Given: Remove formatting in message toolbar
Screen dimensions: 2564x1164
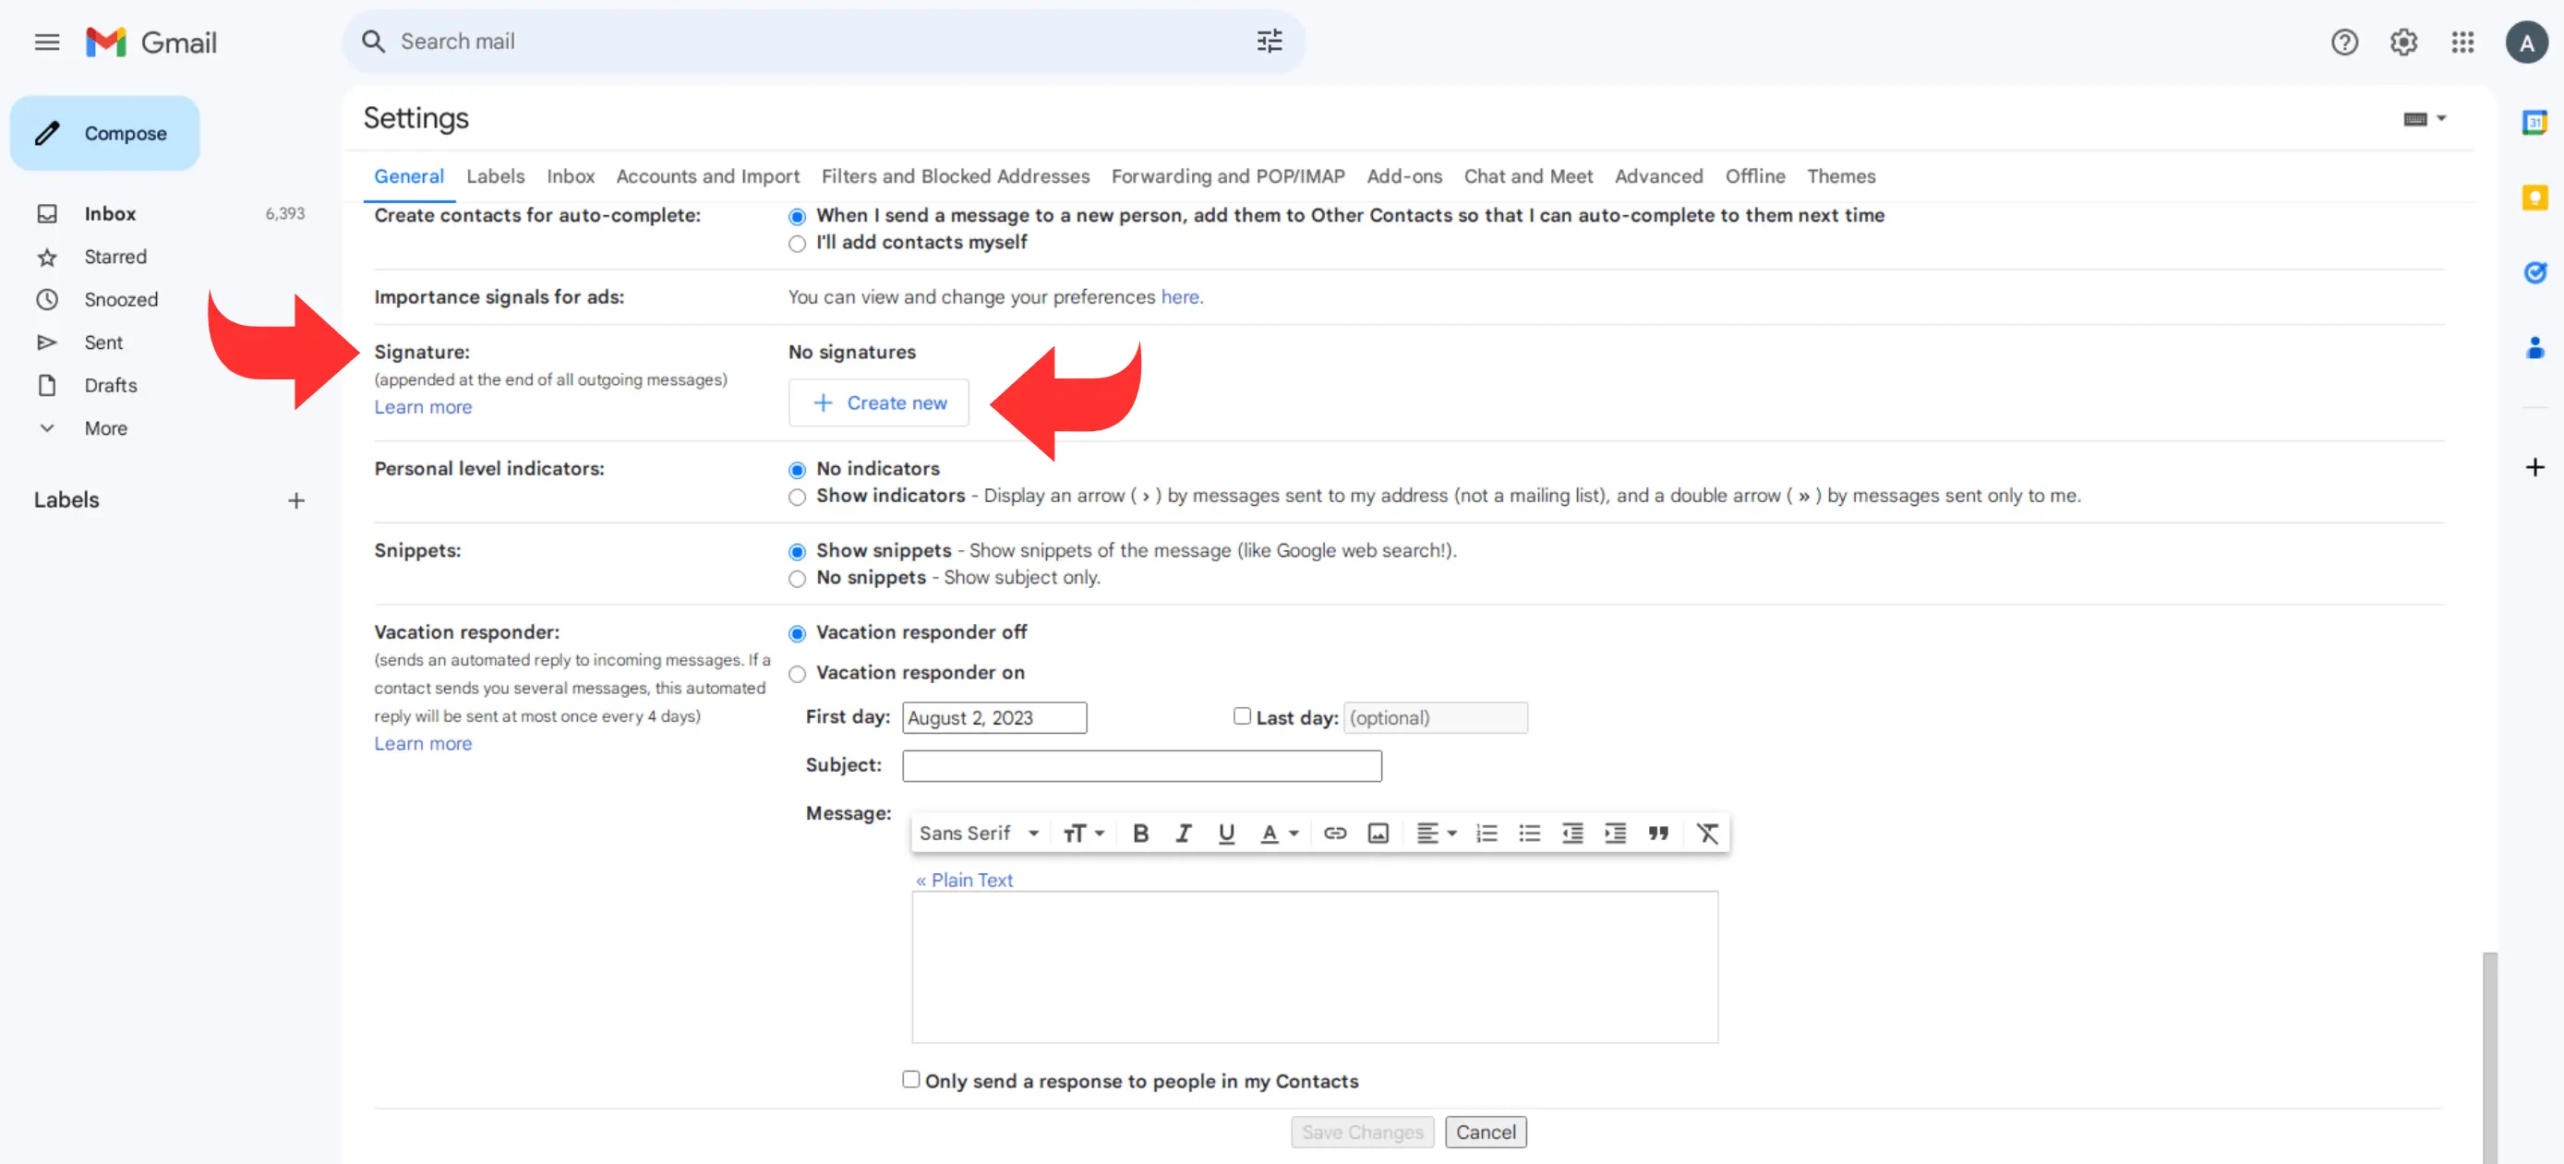Looking at the screenshot, I should tap(1707, 833).
